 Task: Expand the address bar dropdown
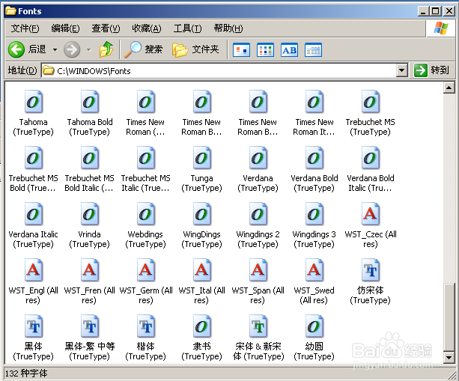click(x=402, y=70)
